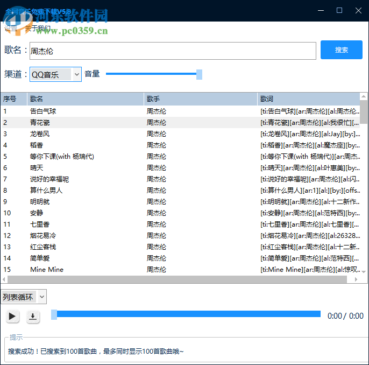
Task: Click the 歌名 column header
Action: click(86, 99)
